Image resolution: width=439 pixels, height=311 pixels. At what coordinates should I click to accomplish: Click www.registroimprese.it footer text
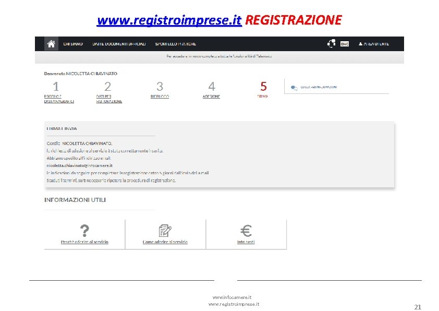point(234,304)
